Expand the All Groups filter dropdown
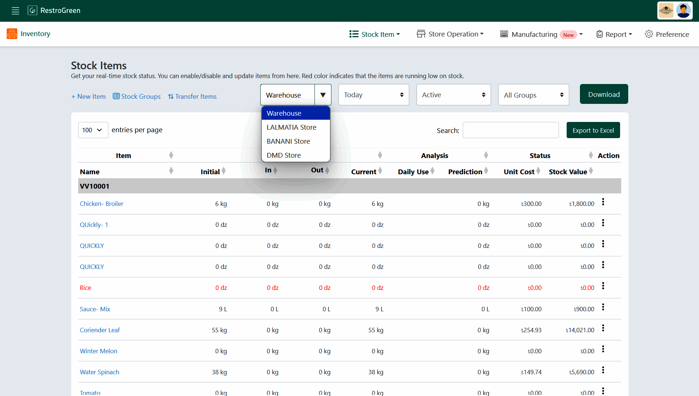 click(533, 95)
